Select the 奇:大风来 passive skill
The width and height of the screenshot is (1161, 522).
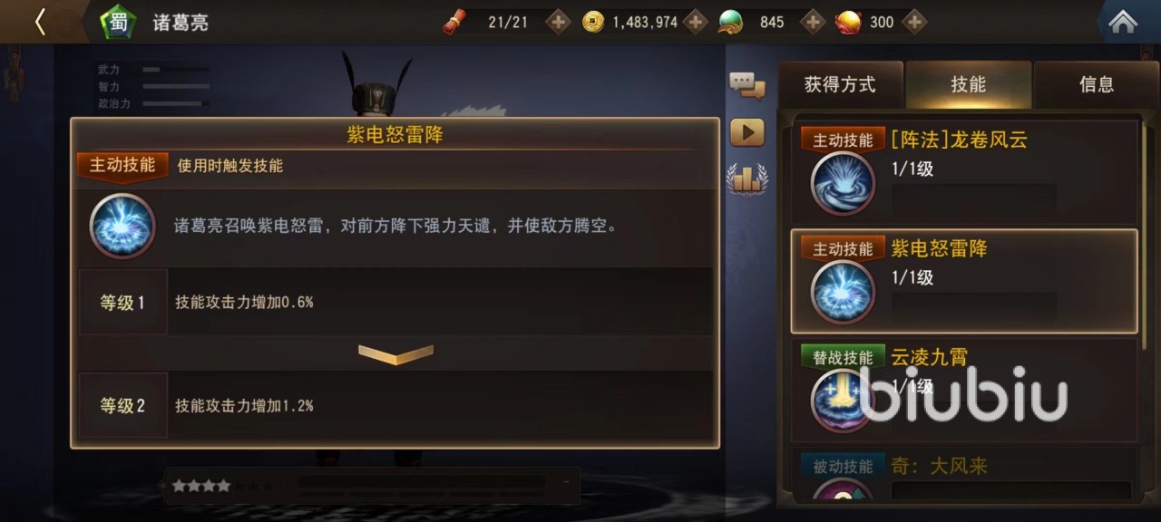(964, 477)
